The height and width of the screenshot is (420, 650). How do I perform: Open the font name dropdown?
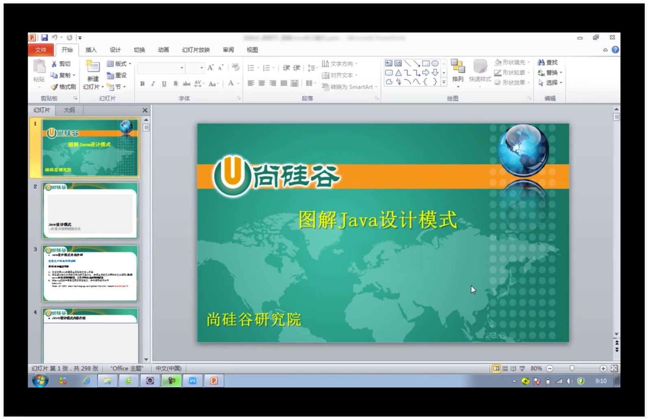click(181, 68)
